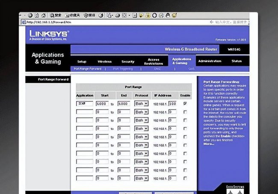Image resolution: width=278 pixels, height=194 pixels.
Task: Open Protocol dropdown in the sixth row
Action: pos(141,145)
